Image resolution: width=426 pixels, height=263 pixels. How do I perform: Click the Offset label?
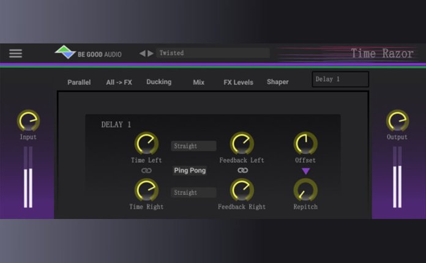pyautogui.click(x=305, y=160)
